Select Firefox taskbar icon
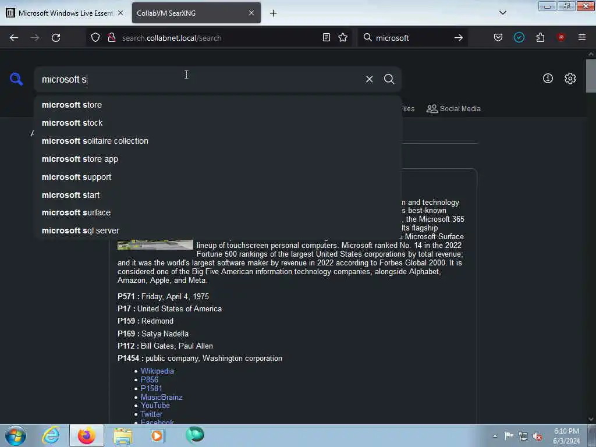 pos(87,435)
